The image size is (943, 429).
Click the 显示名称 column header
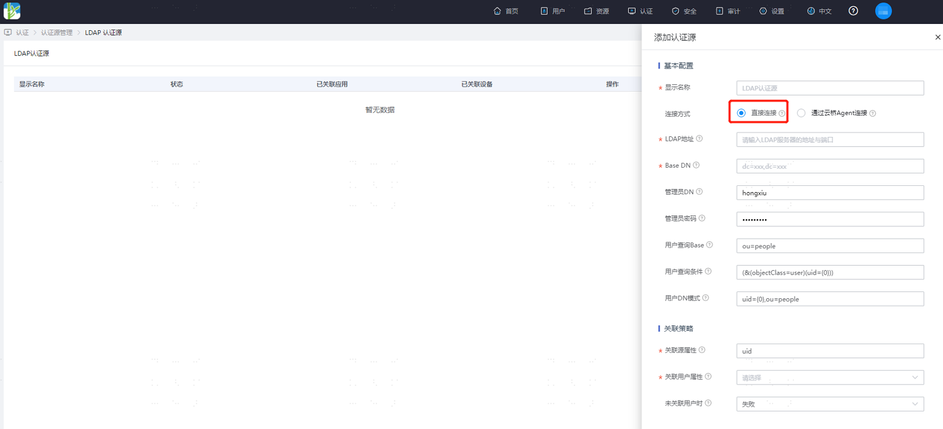[31, 84]
